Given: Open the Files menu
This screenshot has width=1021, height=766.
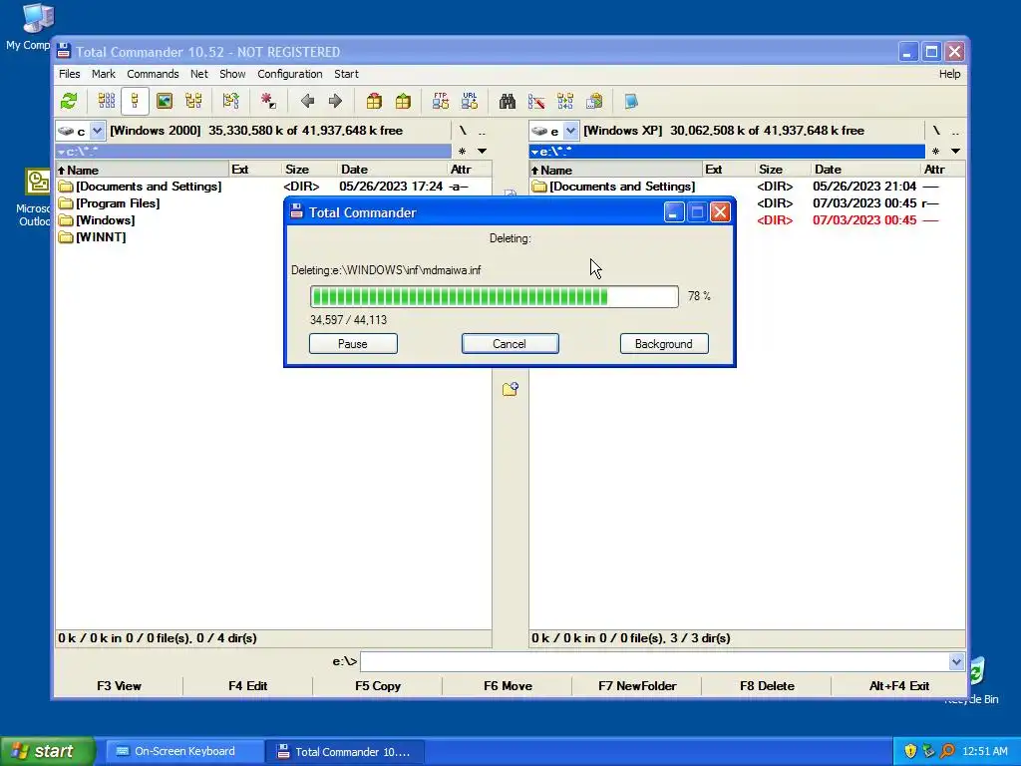Looking at the screenshot, I should click(x=69, y=74).
